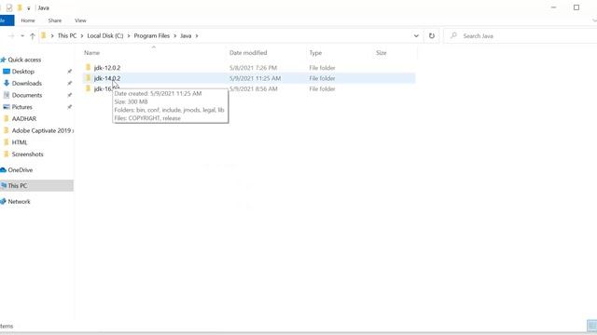This screenshot has width=597, height=335.
Task: Expand chevron after Program Files breadcrumb
Action: point(175,35)
